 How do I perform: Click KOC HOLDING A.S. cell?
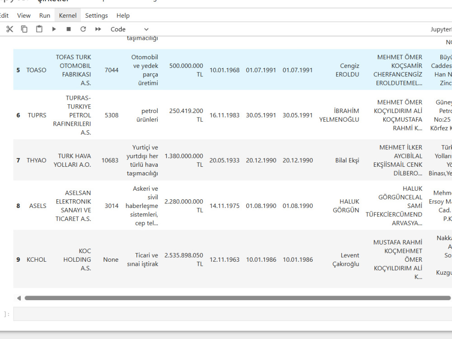(77, 259)
